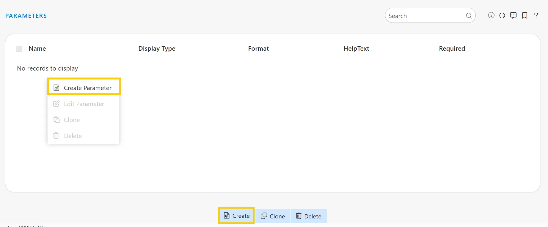Click the magnifier icon in search box

coord(469,16)
